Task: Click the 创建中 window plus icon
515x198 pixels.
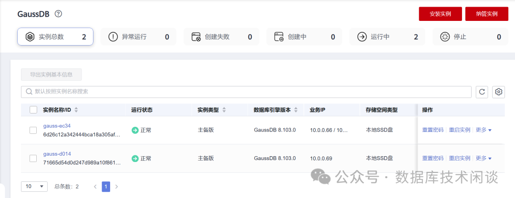Action: 279,37
